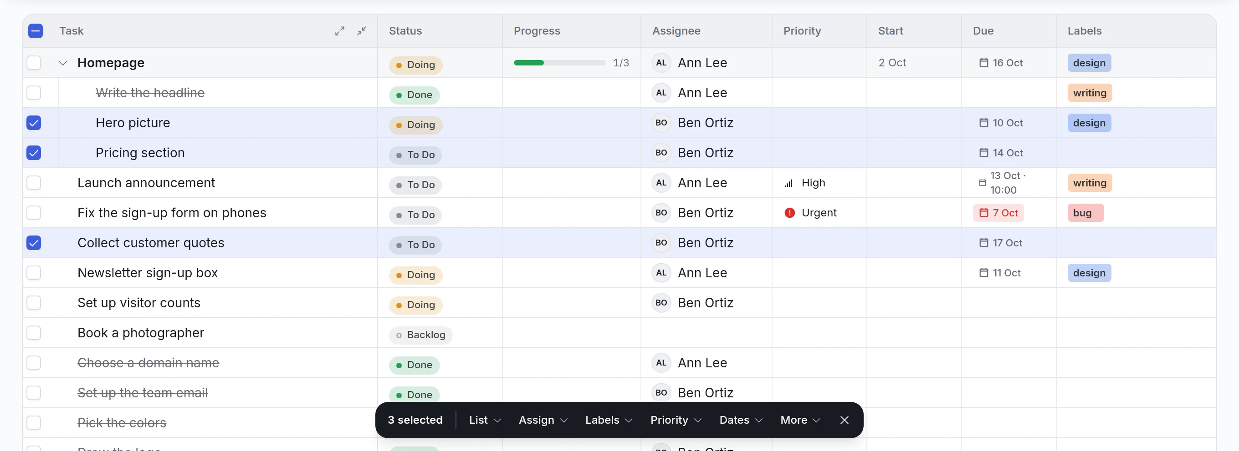
Task: Uncheck the Collect customer quotes checkbox
Action: coord(34,243)
